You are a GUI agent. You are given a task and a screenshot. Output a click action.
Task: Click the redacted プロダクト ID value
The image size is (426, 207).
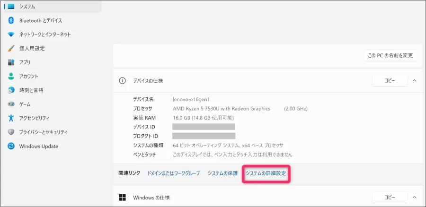[204, 136]
